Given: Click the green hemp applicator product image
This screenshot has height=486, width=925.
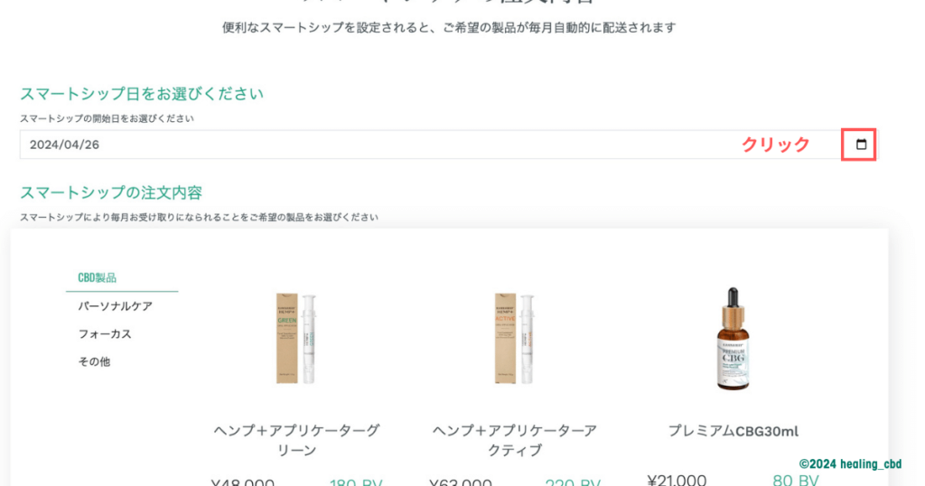Looking at the screenshot, I should pos(295,339).
